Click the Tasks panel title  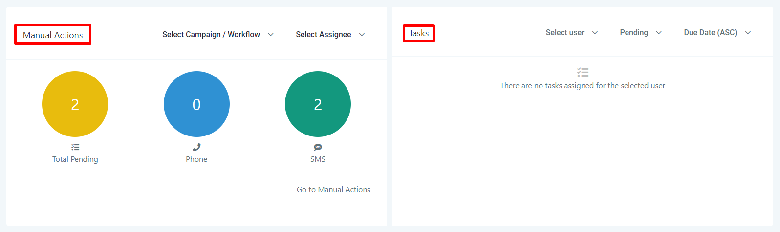point(419,33)
